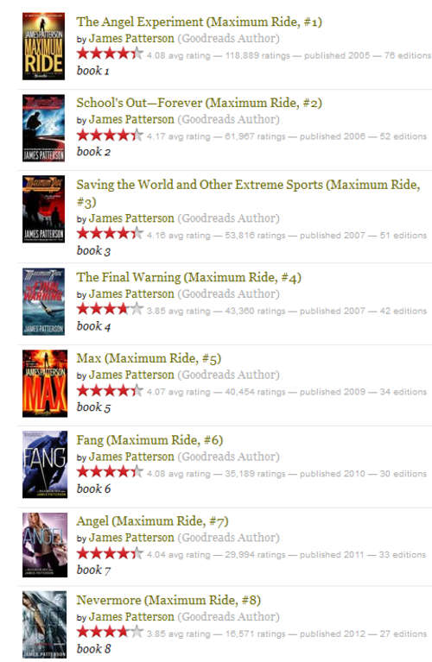Open School's Out—Forever (Maximum Ride, #2) link
The image size is (432, 662).
[x=199, y=103]
